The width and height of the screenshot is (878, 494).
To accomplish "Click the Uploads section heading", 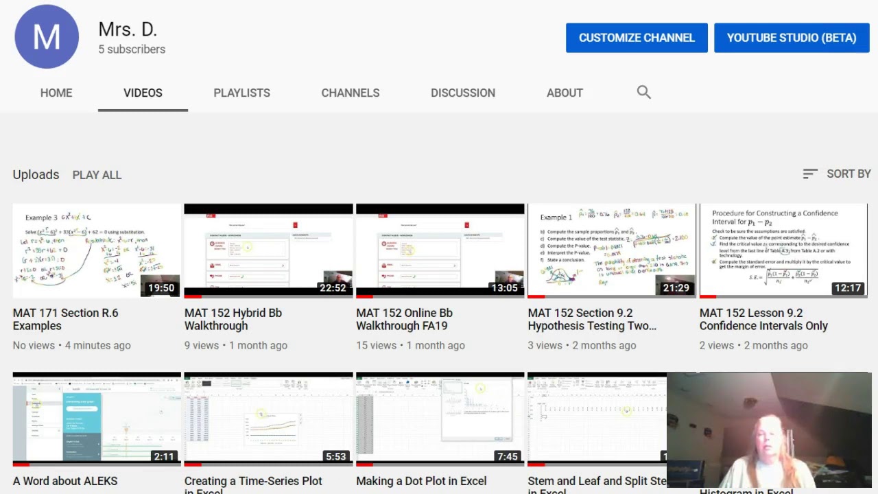I will 36,175.
